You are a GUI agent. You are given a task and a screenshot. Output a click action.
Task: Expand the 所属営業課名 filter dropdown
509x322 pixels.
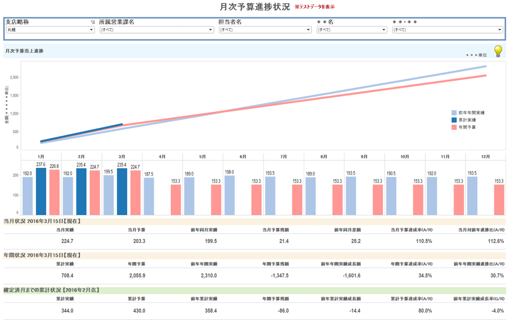[156, 30]
